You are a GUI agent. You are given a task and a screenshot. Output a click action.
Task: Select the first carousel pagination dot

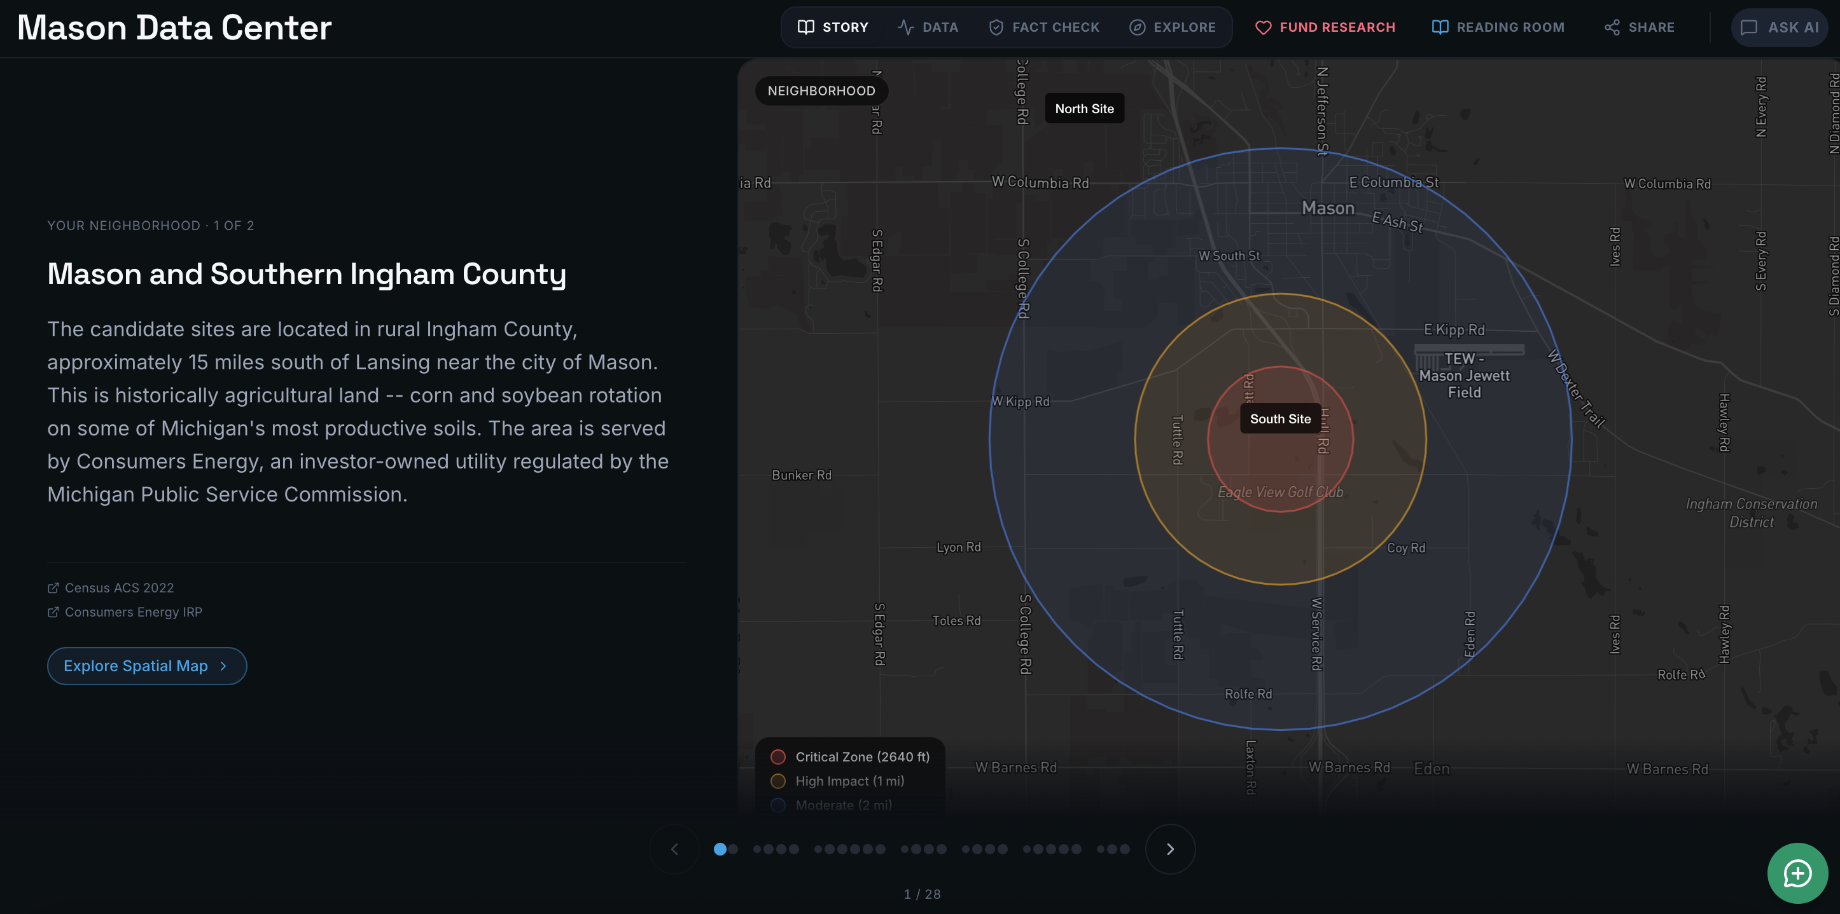click(722, 849)
